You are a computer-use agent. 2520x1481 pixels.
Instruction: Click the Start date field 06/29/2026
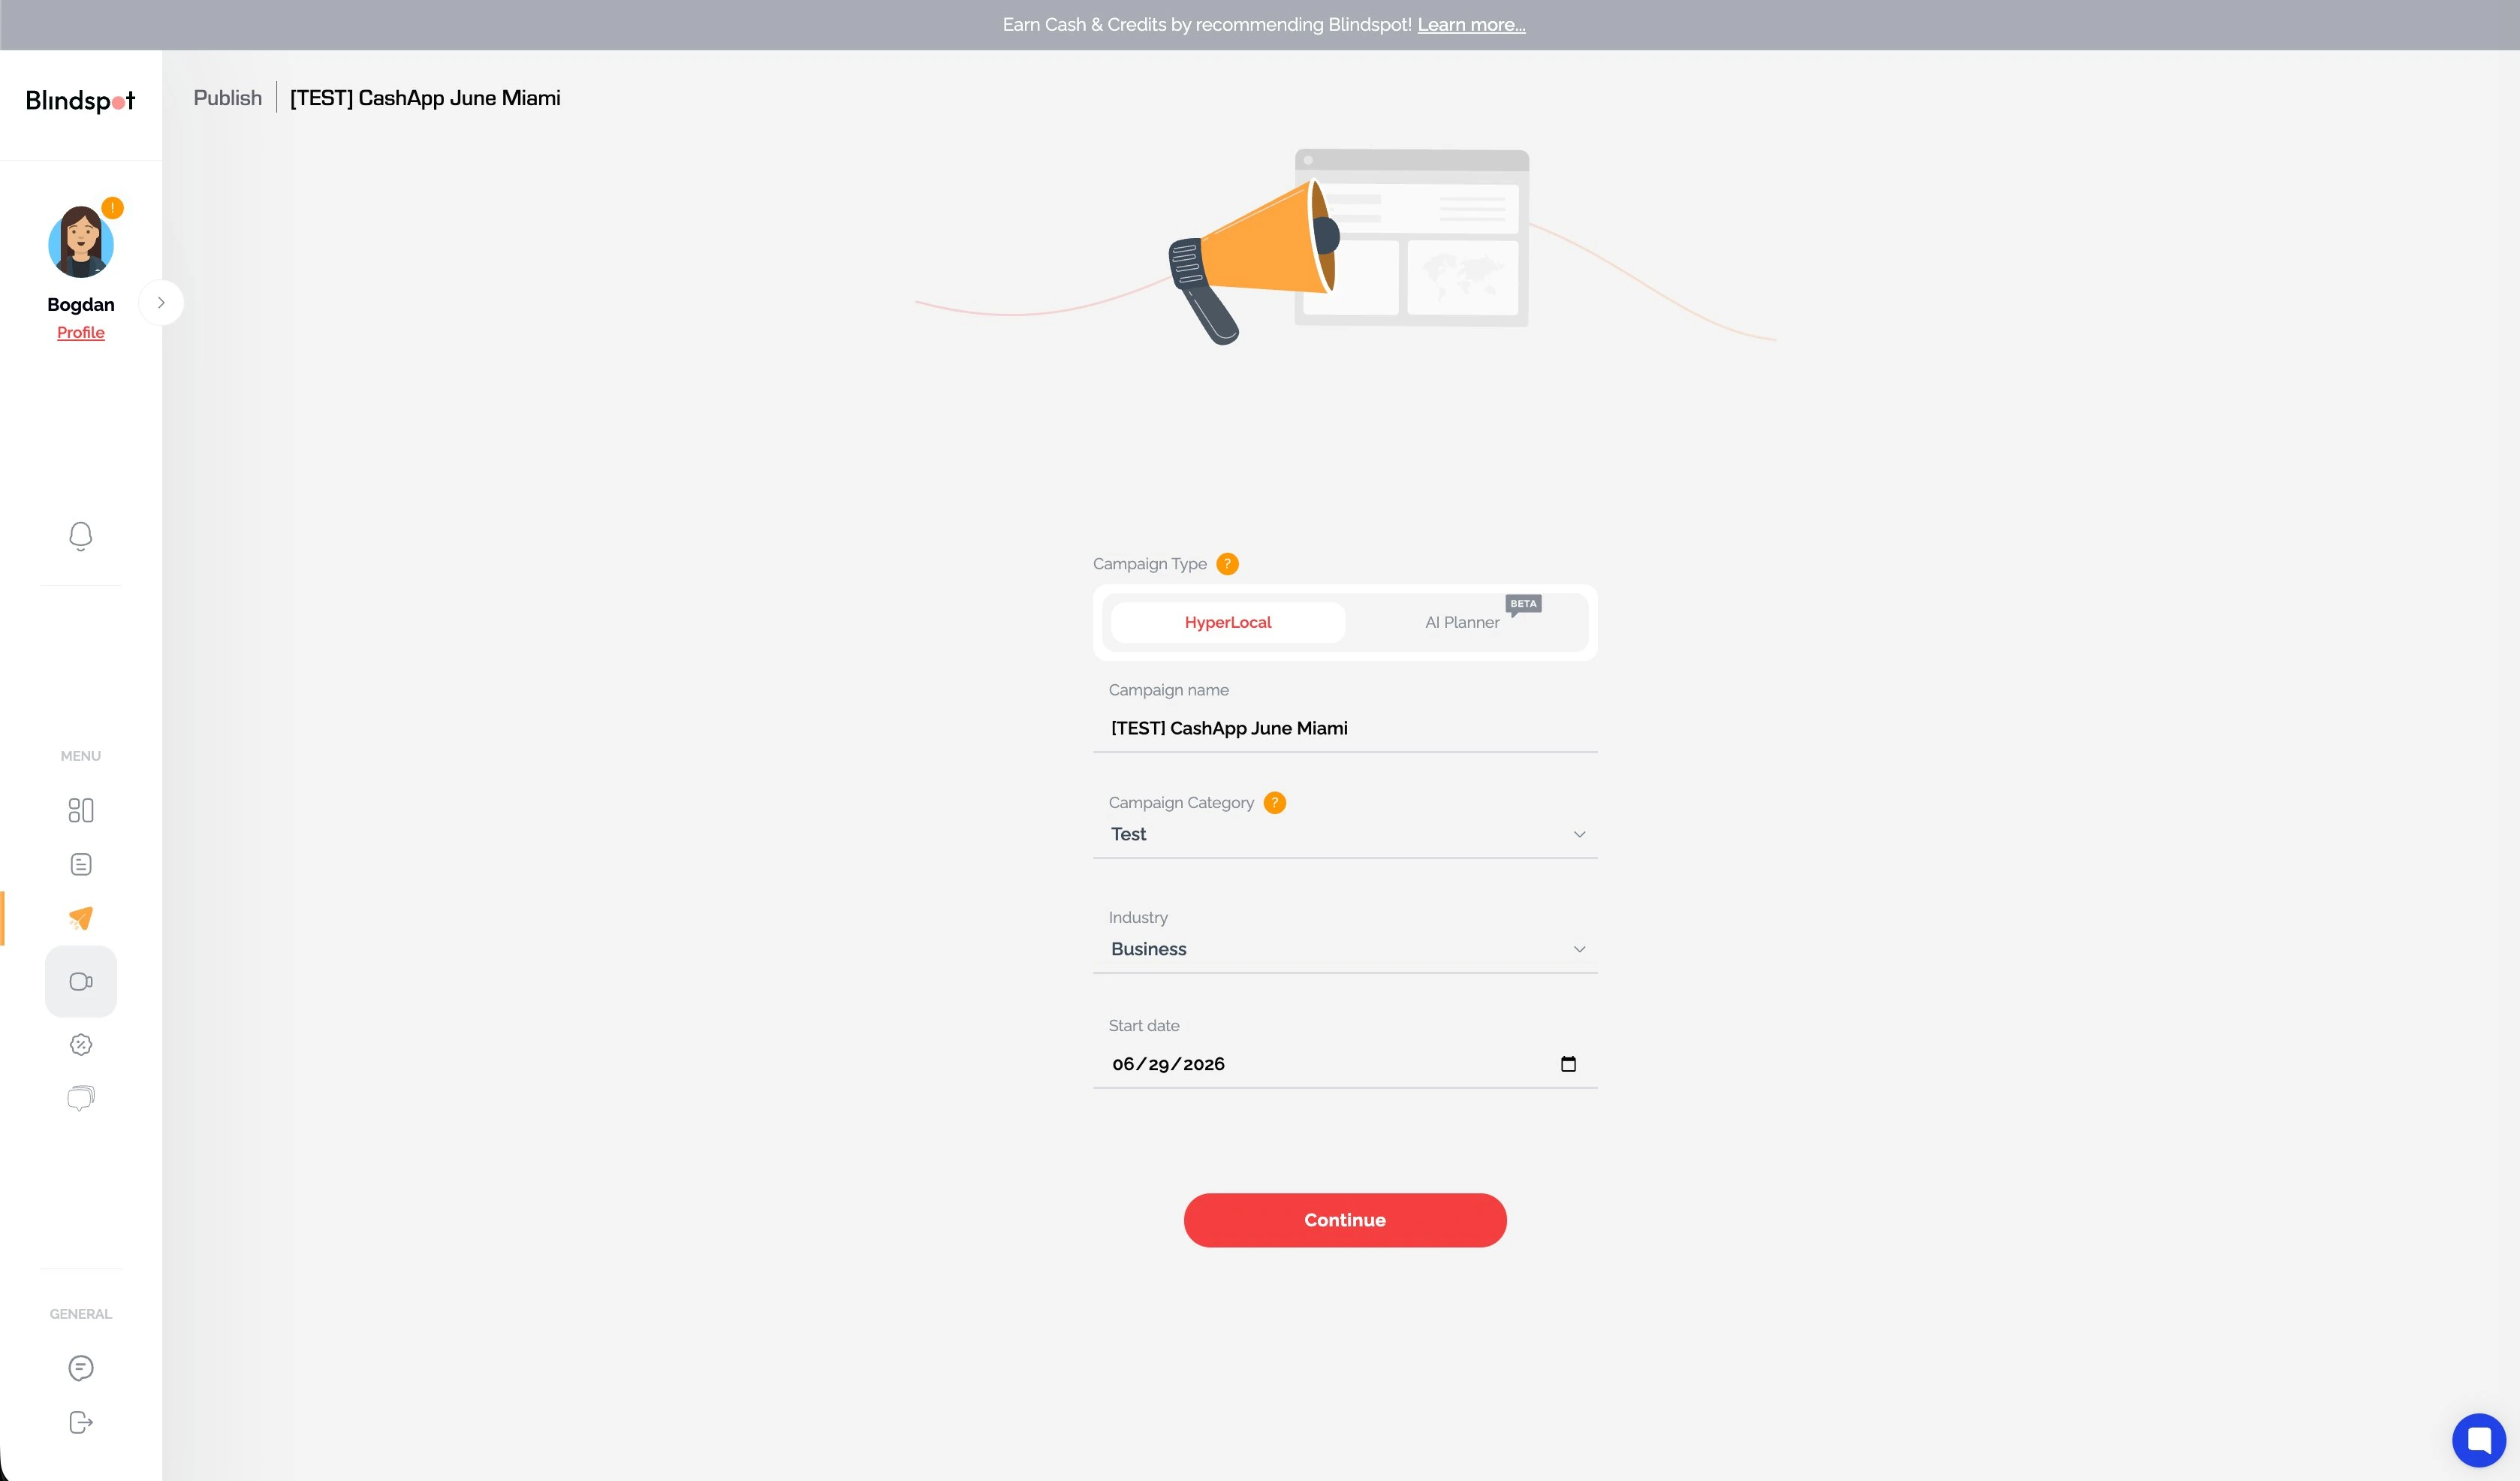pos(1345,1064)
